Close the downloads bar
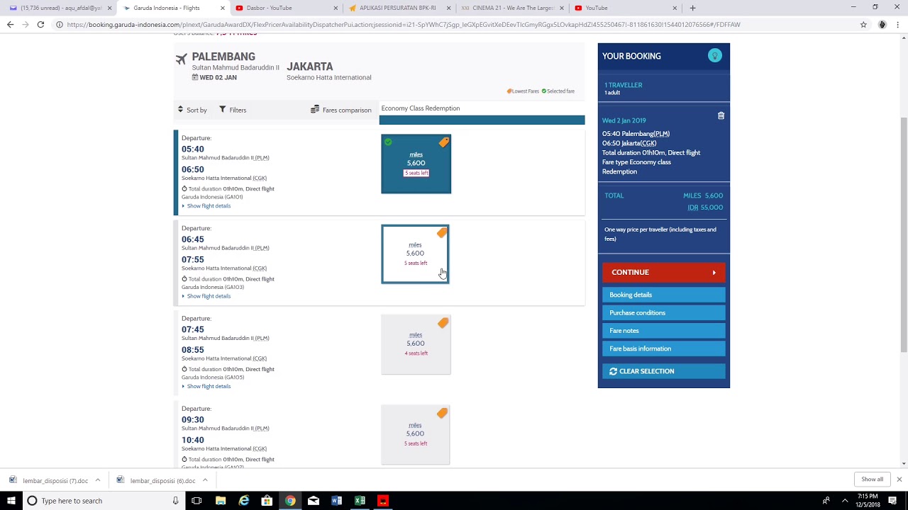This screenshot has height=510, width=908. click(899, 480)
